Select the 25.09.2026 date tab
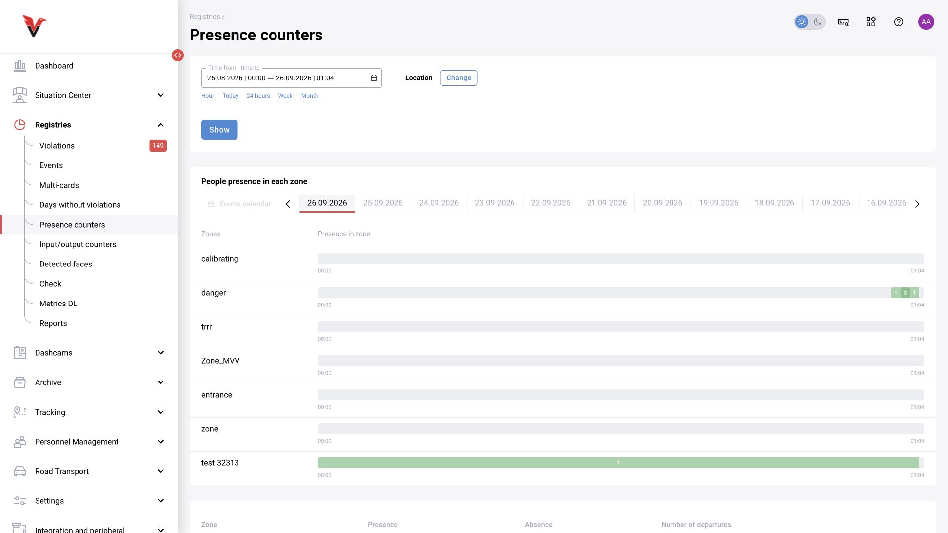The image size is (948, 533). 383,203
